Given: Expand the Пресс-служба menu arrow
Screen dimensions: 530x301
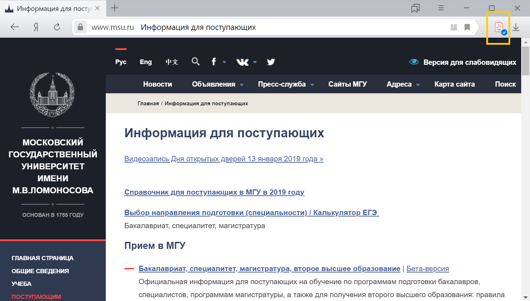Looking at the screenshot, I should pyautogui.click(x=312, y=85).
